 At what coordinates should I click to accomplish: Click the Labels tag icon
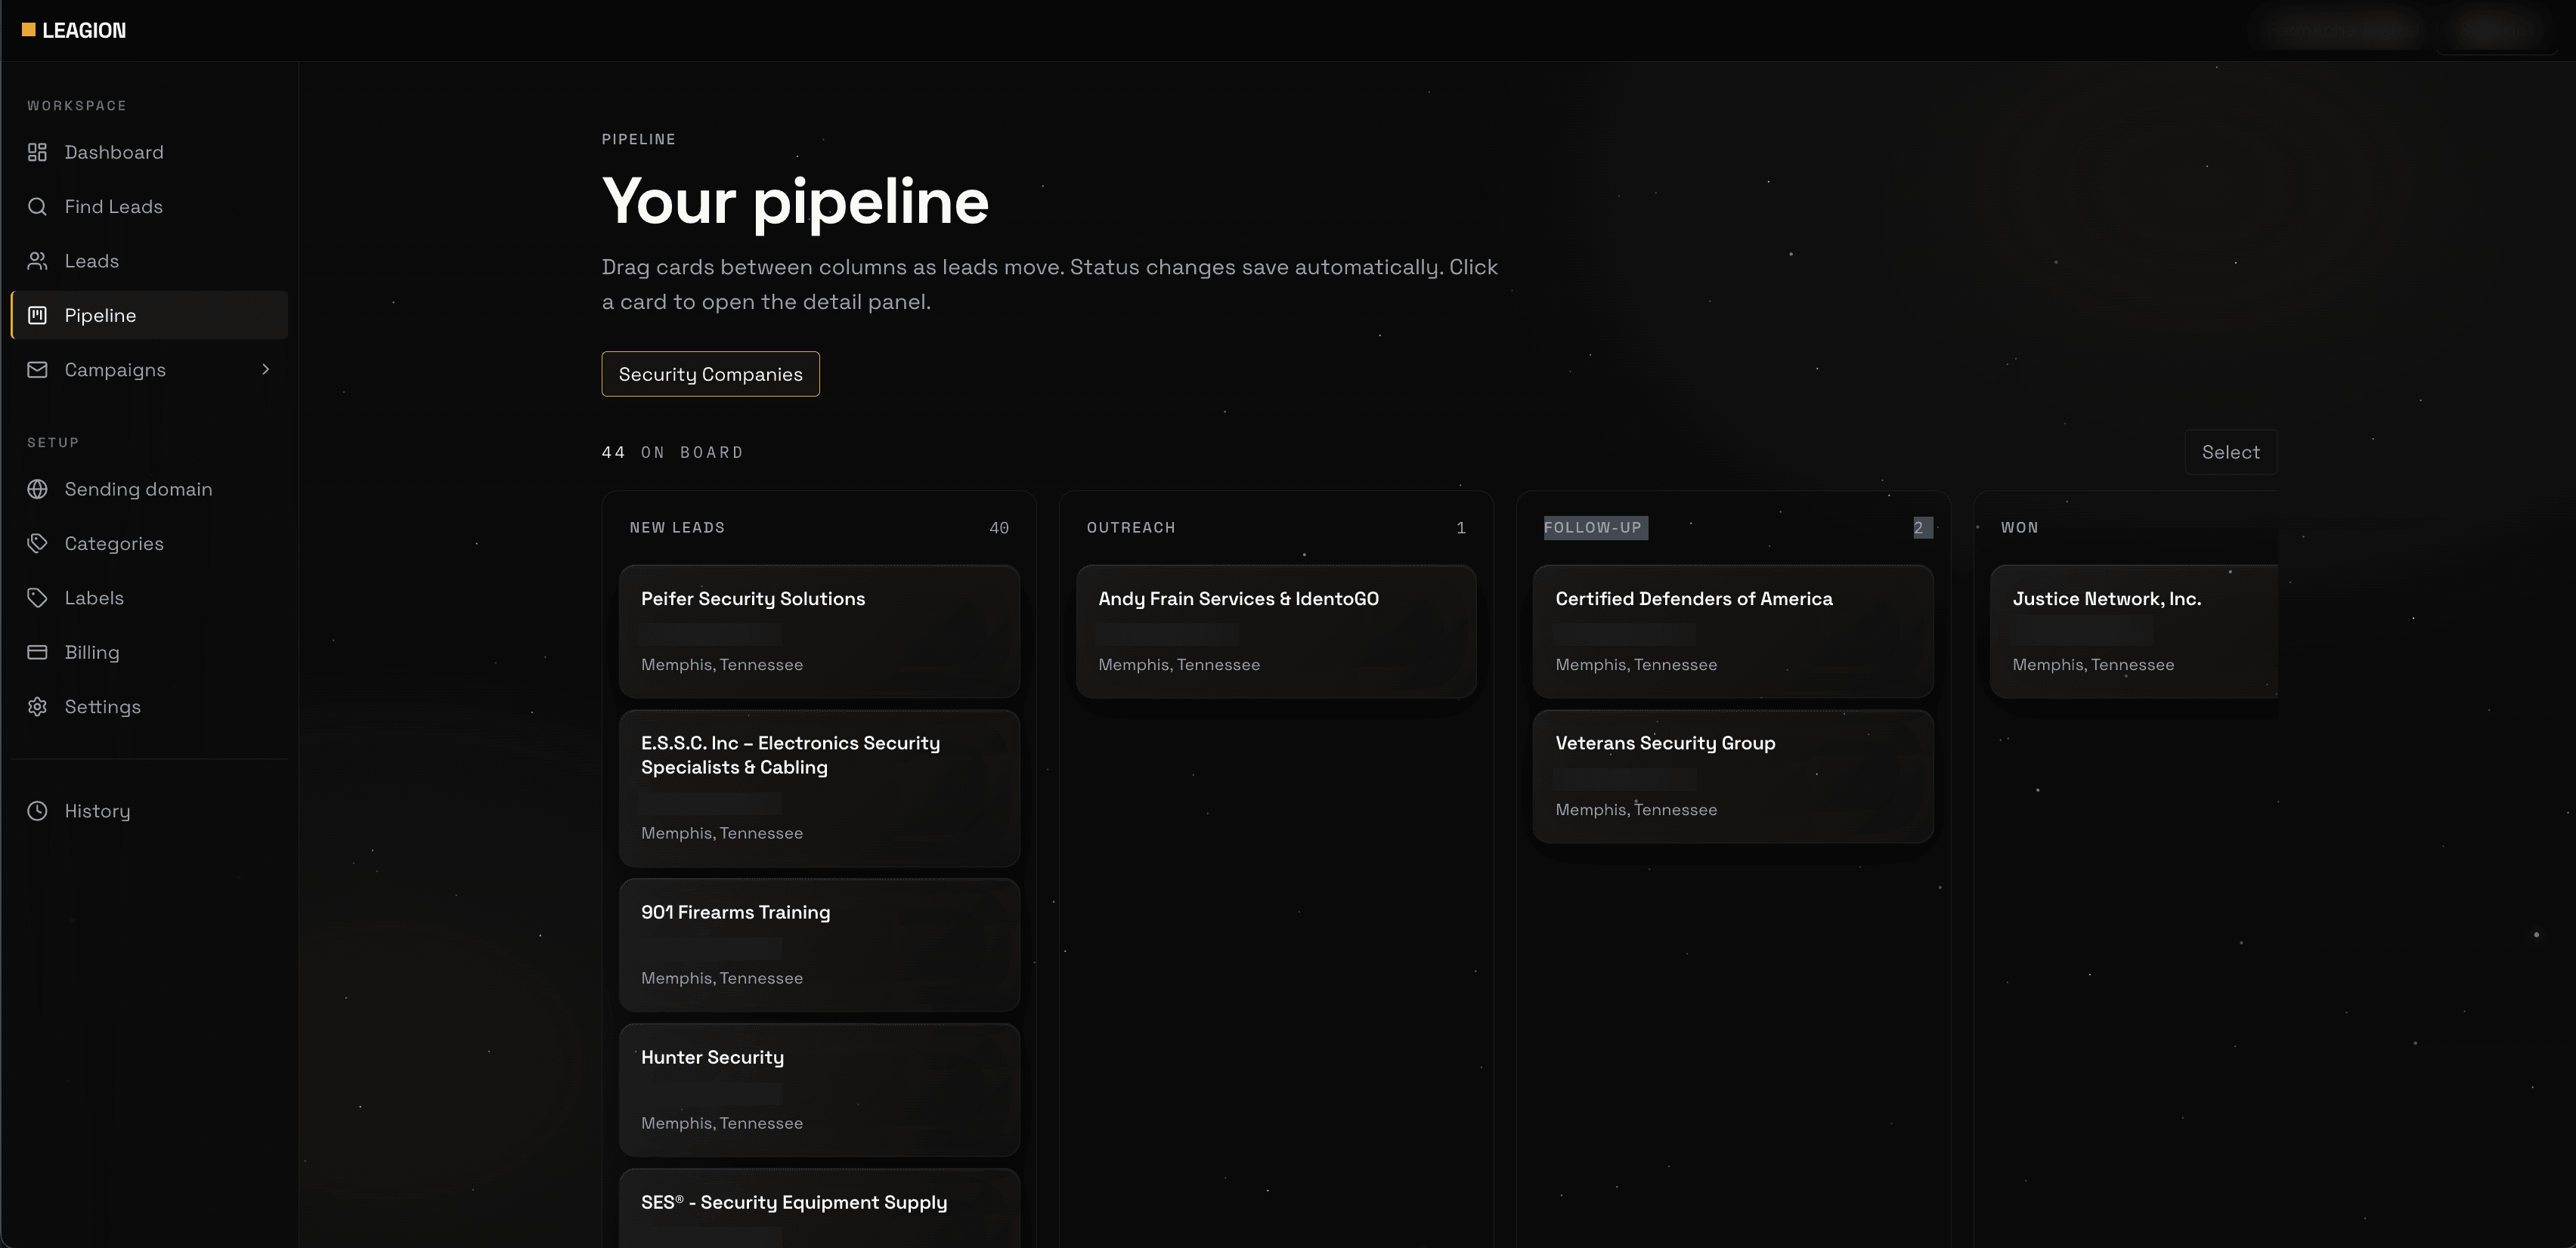tap(37, 598)
